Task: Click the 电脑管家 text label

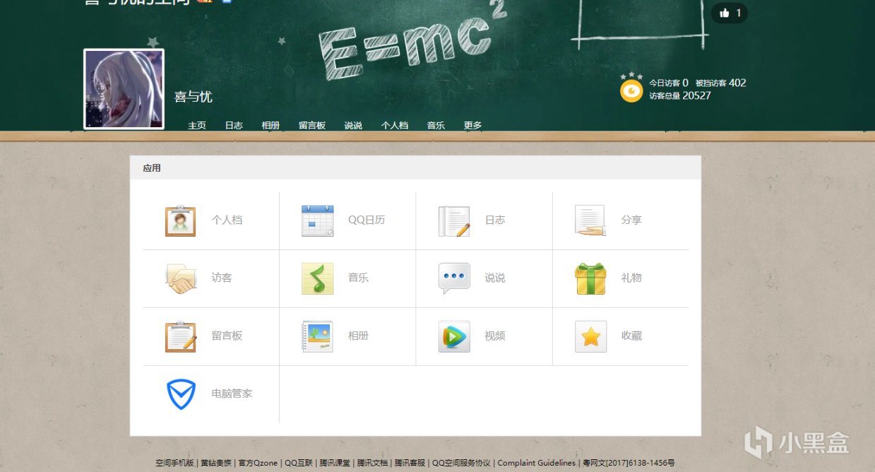Action: 232,394
